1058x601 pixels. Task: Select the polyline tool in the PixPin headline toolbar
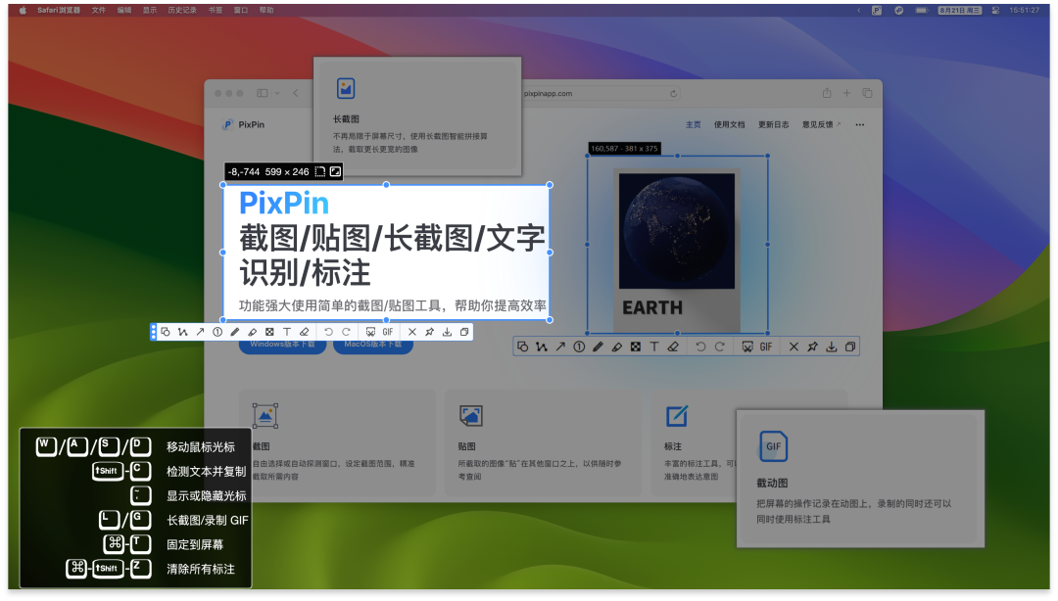tap(183, 332)
